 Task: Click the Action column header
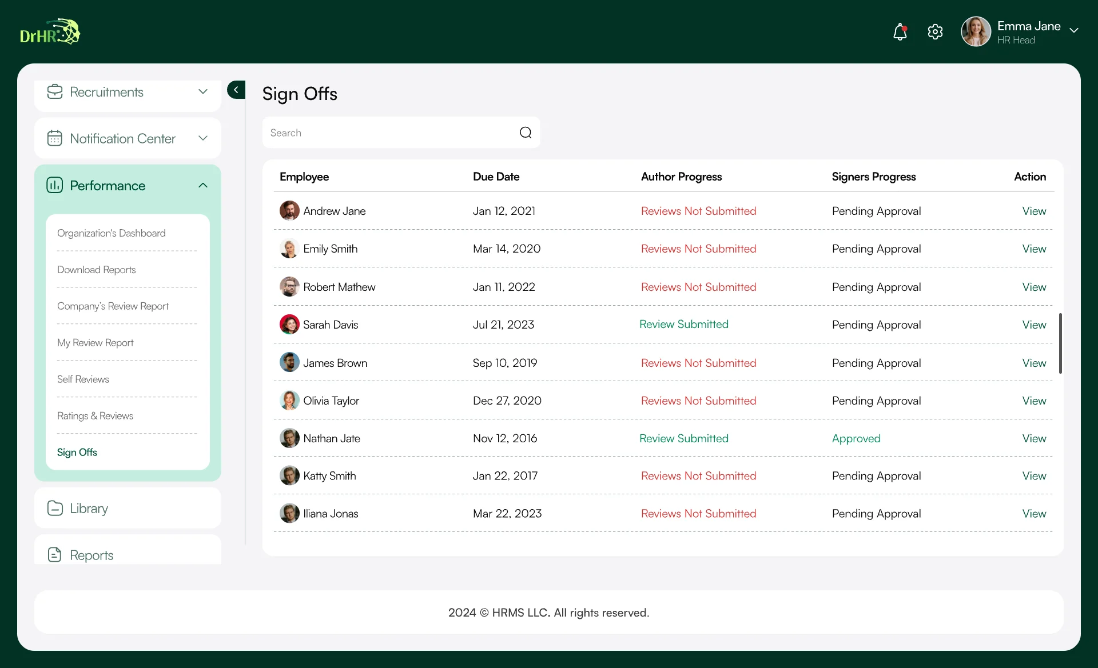[x=1030, y=177]
